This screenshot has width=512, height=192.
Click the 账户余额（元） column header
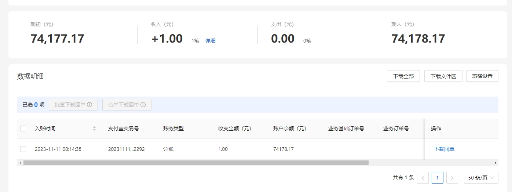point(290,128)
